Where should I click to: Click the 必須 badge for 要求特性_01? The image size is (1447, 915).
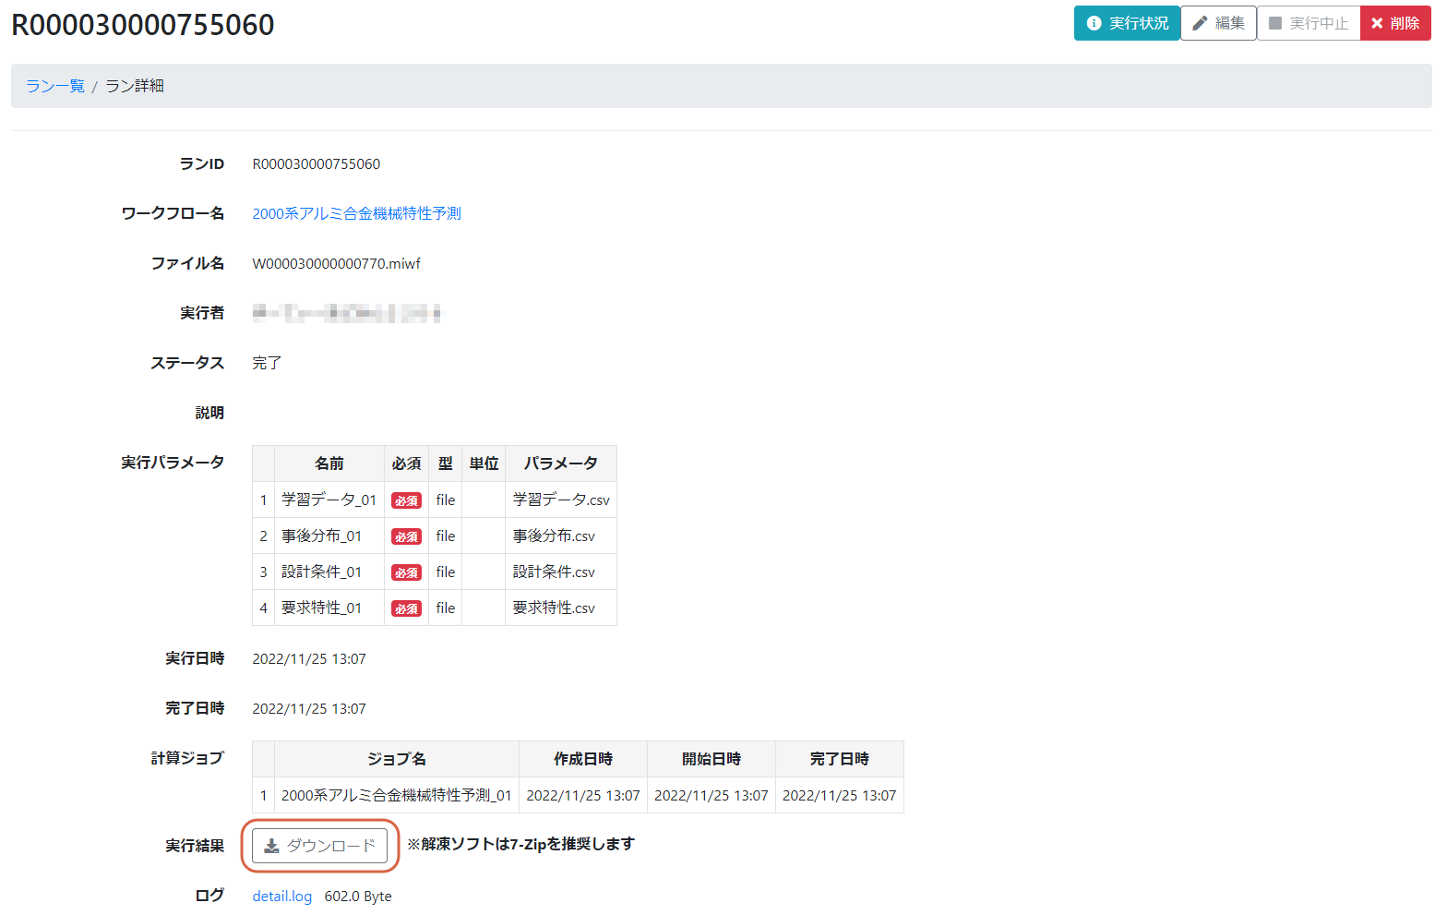[406, 608]
